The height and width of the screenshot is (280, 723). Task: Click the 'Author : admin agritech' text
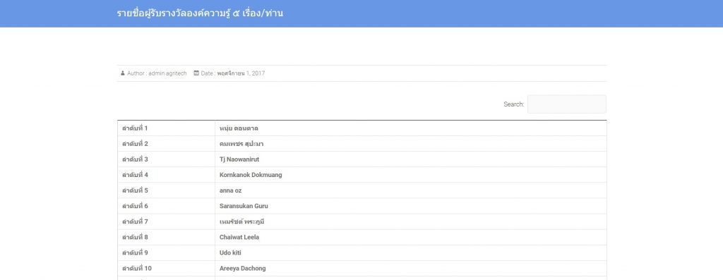pyautogui.click(x=157, y=73)
